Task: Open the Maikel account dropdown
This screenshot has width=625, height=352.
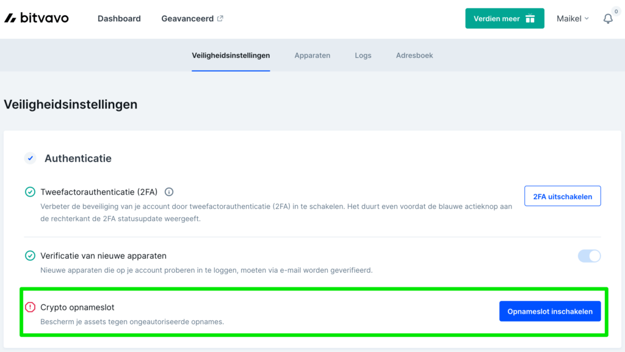Action: click(572, 18)
